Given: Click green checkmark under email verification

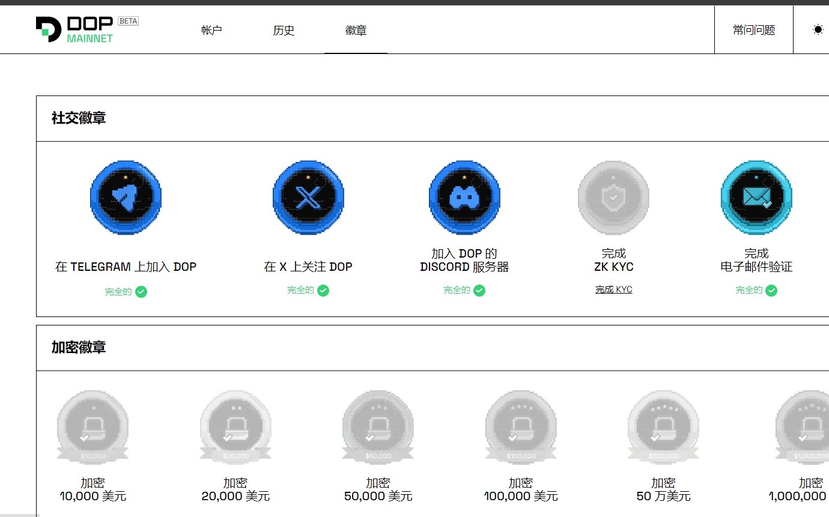Looking at the screenshot, I should click(x=771, y=291).
